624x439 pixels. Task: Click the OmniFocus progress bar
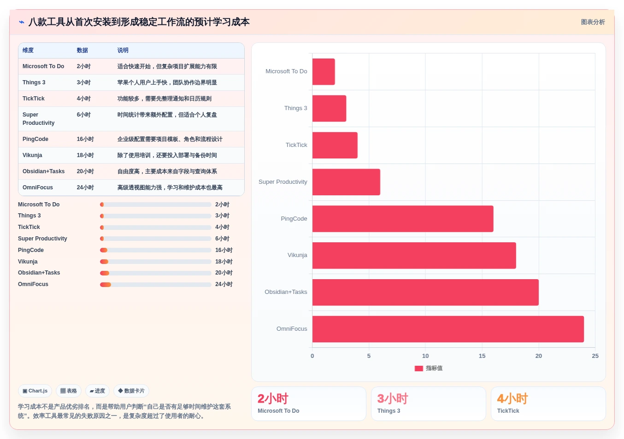tap(156, 284)
